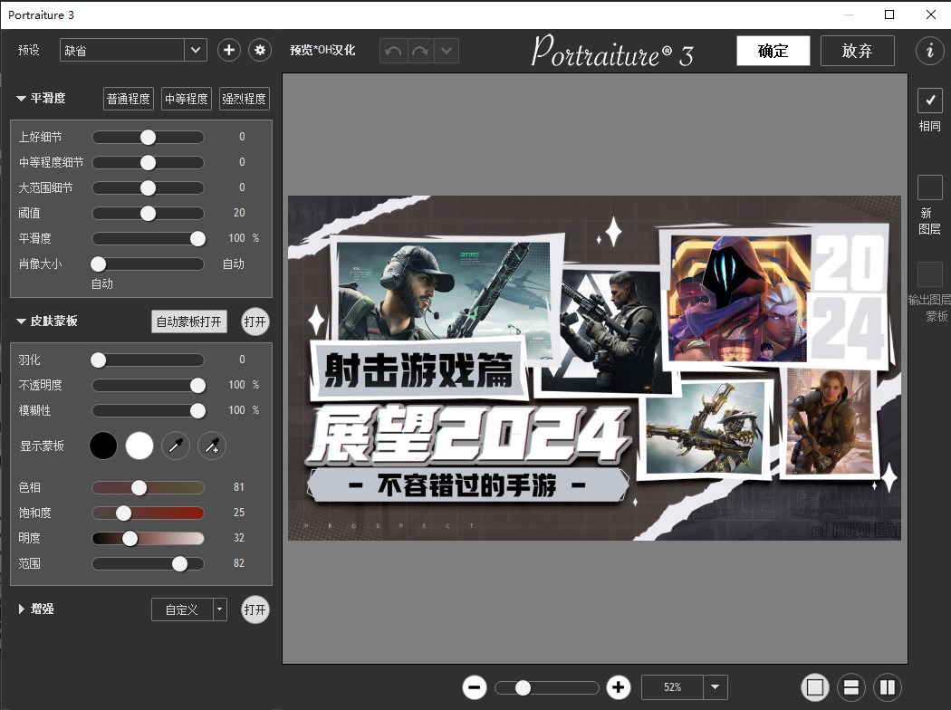Check the 输出图层蒙板 option

929,273
